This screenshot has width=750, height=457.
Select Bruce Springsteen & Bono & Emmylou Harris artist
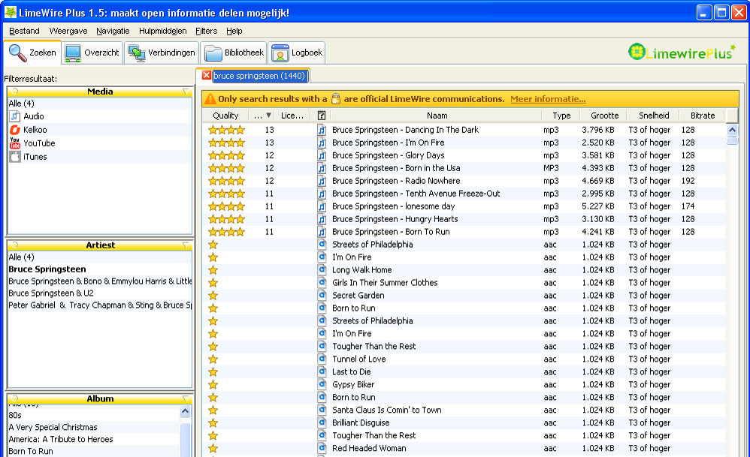pyautogui.click(x=99, y=281)
